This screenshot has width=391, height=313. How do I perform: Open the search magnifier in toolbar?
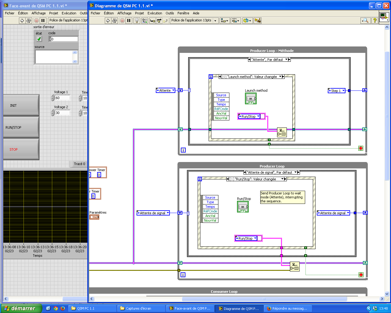365,20
